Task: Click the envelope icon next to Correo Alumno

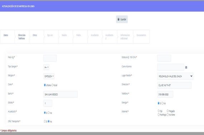Action: (x=186, y=67)
